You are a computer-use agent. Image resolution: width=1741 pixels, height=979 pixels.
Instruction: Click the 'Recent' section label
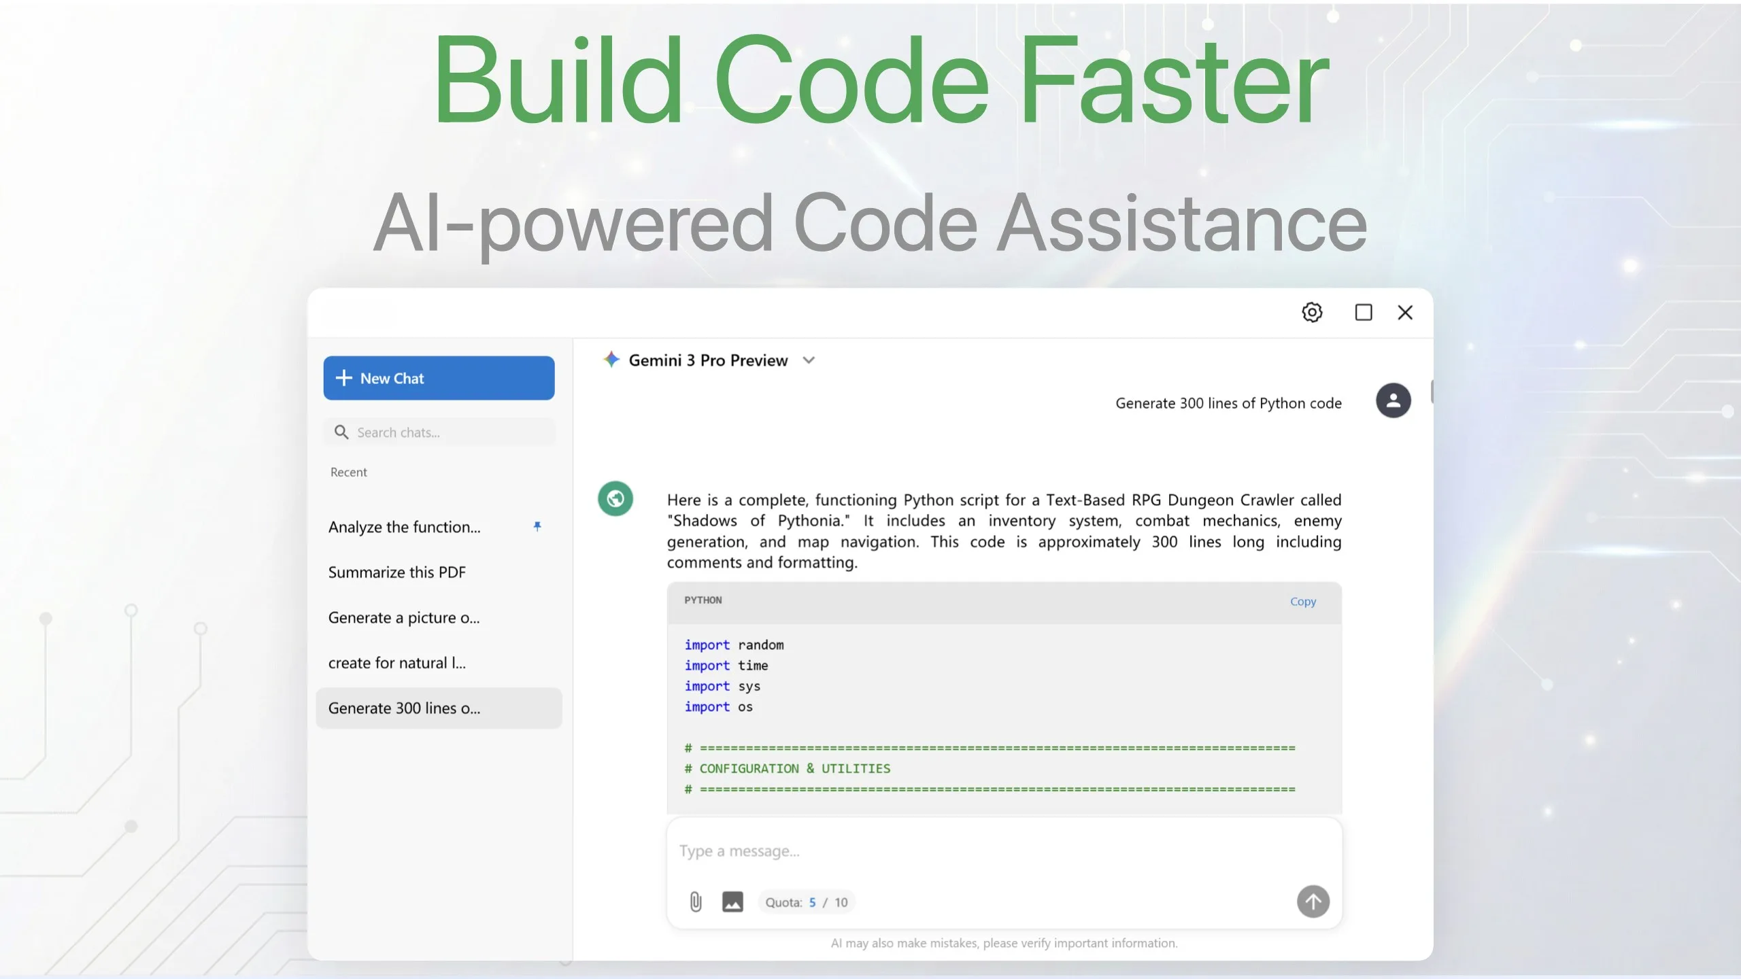(348, 473)
